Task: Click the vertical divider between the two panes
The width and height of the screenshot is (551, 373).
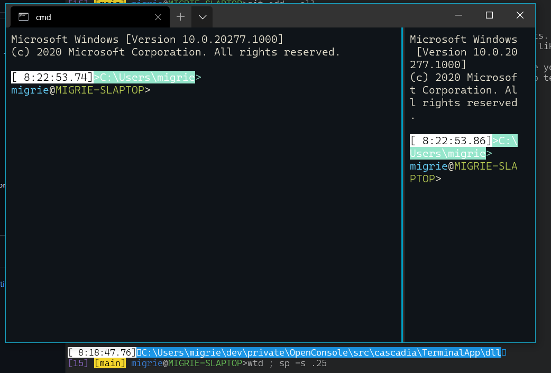Action: 403,185
